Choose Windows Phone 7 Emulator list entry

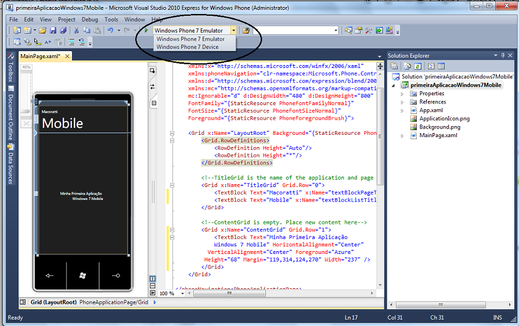194,39
